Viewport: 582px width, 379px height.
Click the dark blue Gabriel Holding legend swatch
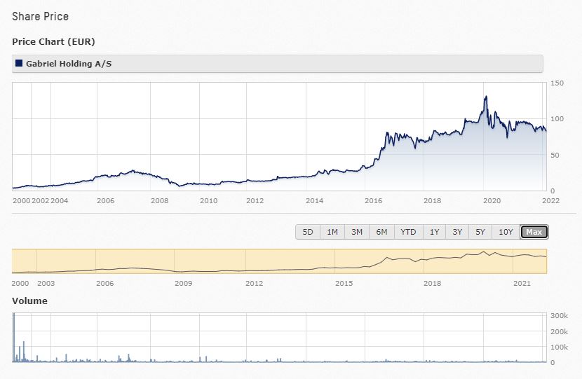point(18,64)
